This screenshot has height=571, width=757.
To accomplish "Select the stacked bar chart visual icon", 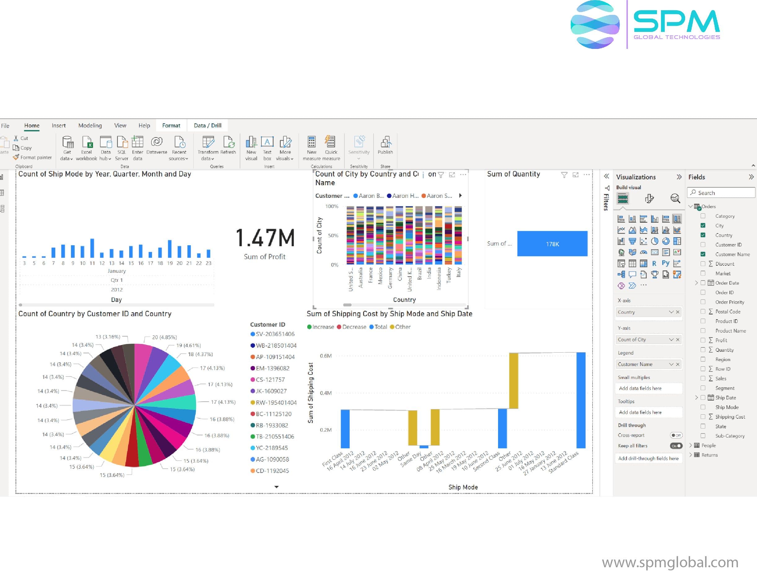I will click(621, 219).
